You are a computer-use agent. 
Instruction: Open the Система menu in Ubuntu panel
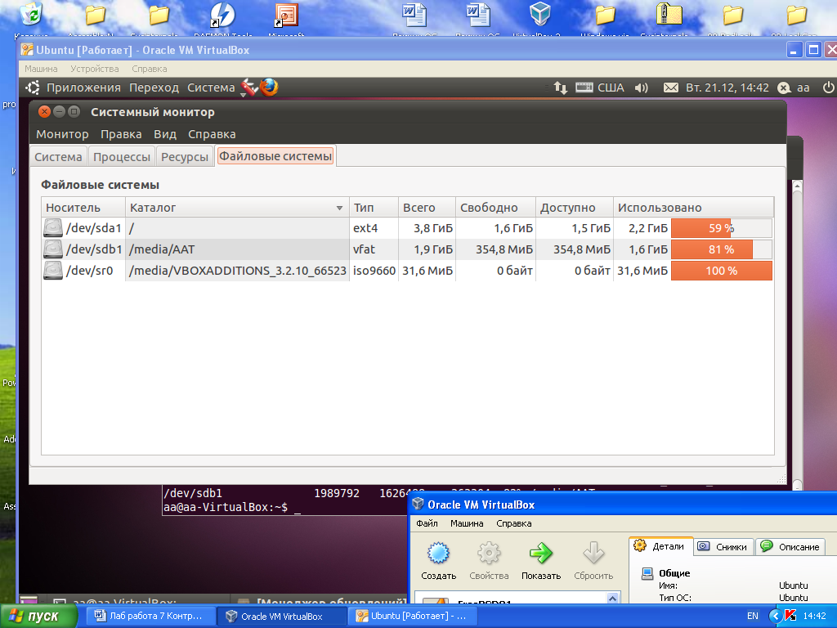pos(211,87)
